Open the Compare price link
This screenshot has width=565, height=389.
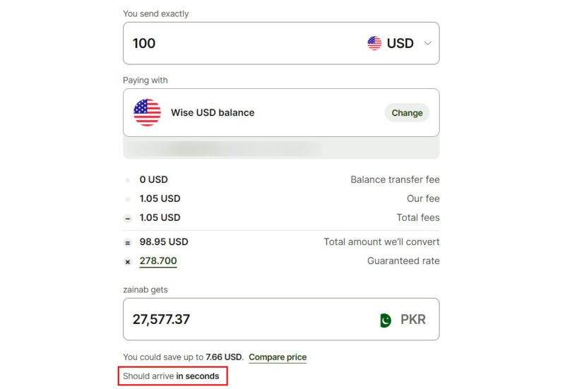coord(278,357)
